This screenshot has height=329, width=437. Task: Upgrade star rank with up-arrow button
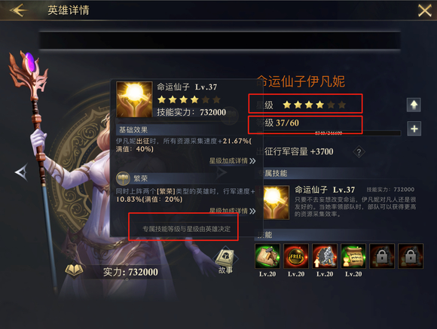click(414, 105)
